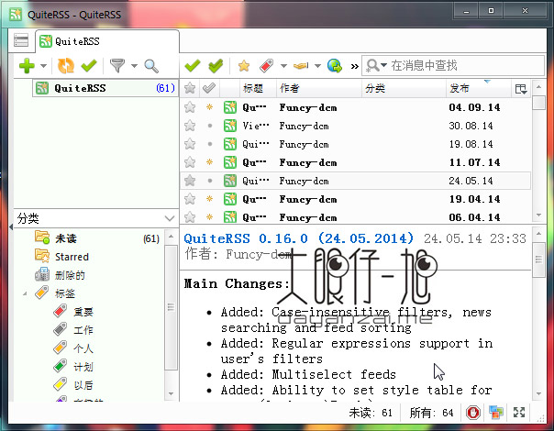Toggle read state of 11.07.14 item
The image size is (554, 431).
(209, 161)
